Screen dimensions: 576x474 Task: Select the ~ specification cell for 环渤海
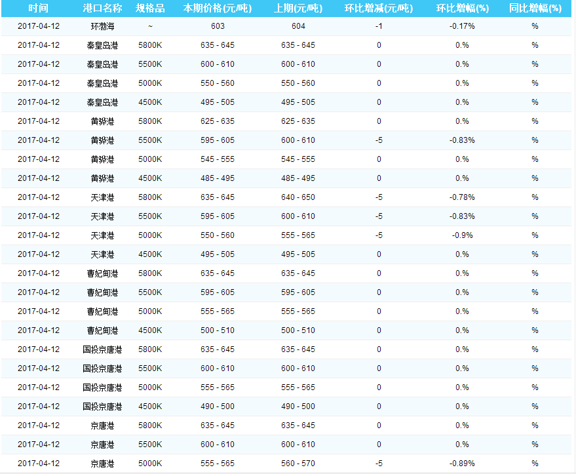pos(150,26)
